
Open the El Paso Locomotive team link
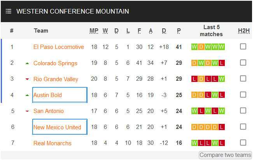tap(59, 47)
